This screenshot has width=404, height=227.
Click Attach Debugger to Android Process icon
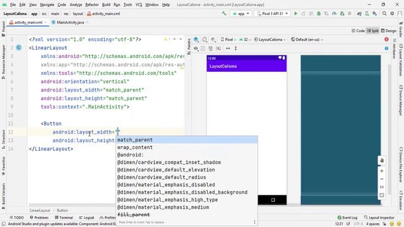click(342, 13)
